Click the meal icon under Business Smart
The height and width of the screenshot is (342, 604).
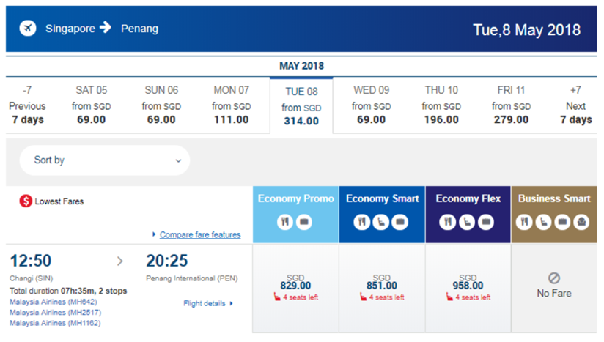(524, 222)
